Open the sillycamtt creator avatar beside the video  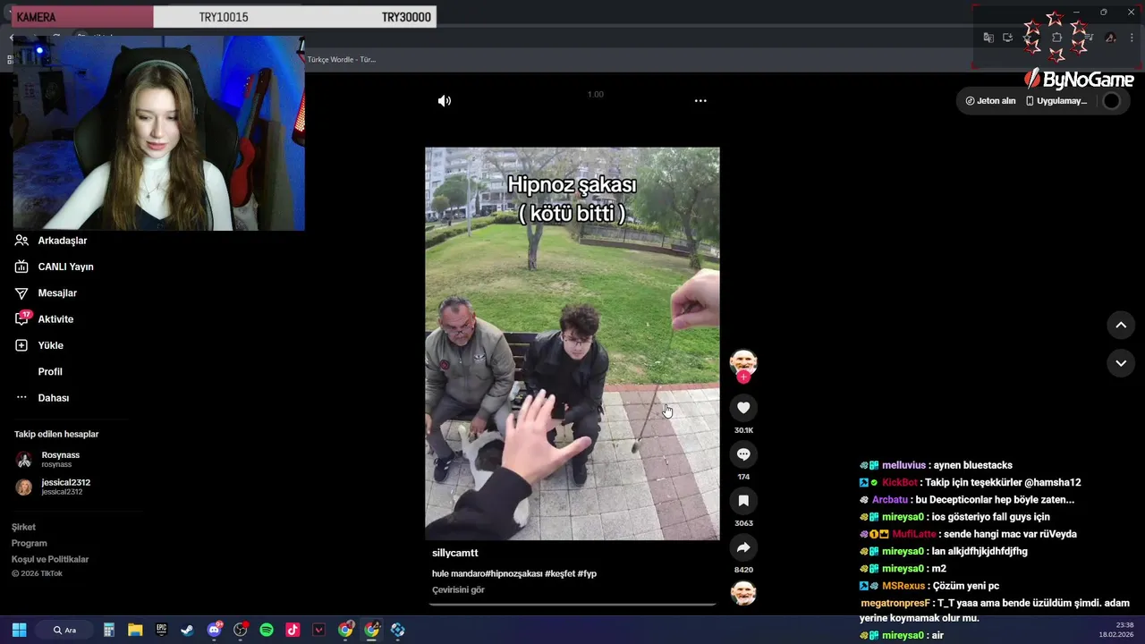click(x=743, y=361)
